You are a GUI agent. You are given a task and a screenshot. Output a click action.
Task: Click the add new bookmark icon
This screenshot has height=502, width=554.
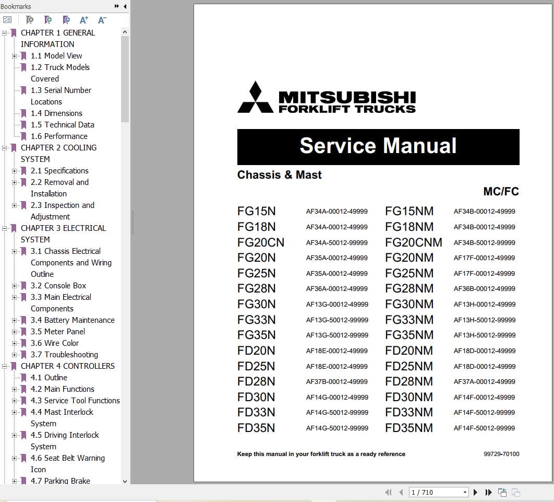click(47, 20)
